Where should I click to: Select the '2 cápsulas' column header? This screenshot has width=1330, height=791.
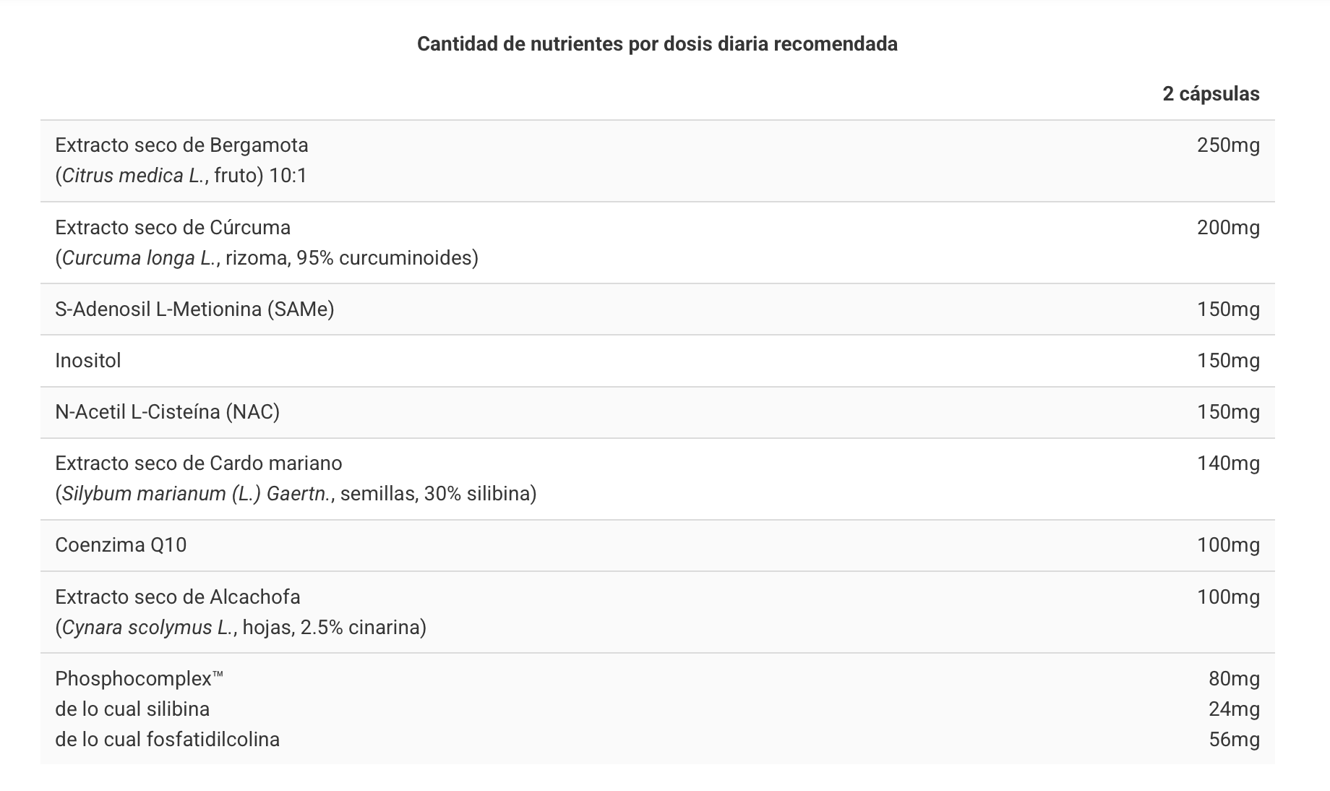(1211, 94)
